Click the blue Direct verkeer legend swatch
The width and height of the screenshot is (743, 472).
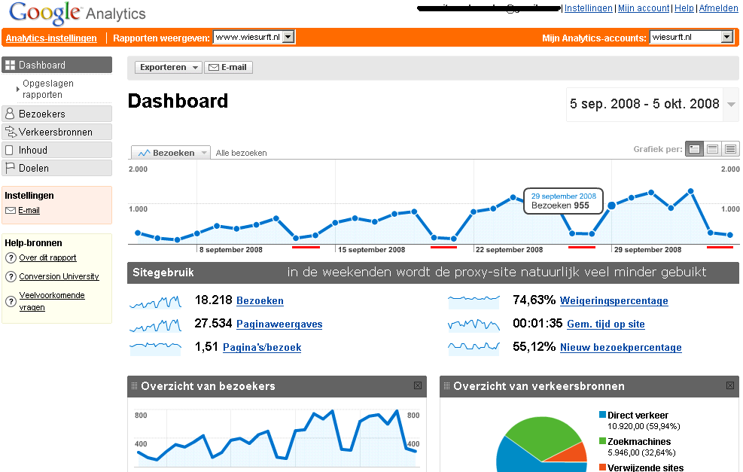[602, 415]
